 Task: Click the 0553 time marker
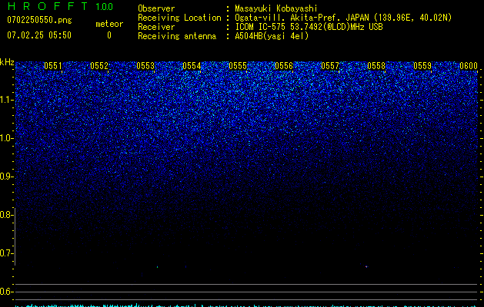click(x=145, y=66)
